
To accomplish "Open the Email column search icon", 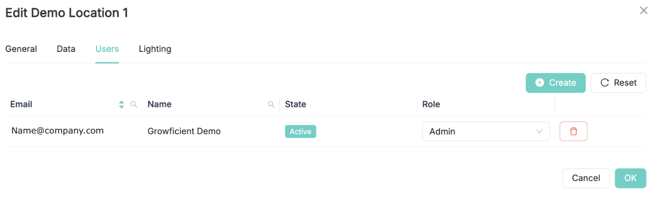I will [134, 104].
